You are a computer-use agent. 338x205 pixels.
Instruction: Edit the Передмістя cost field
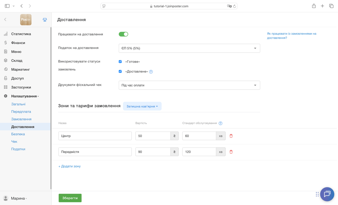click(153, 152)
